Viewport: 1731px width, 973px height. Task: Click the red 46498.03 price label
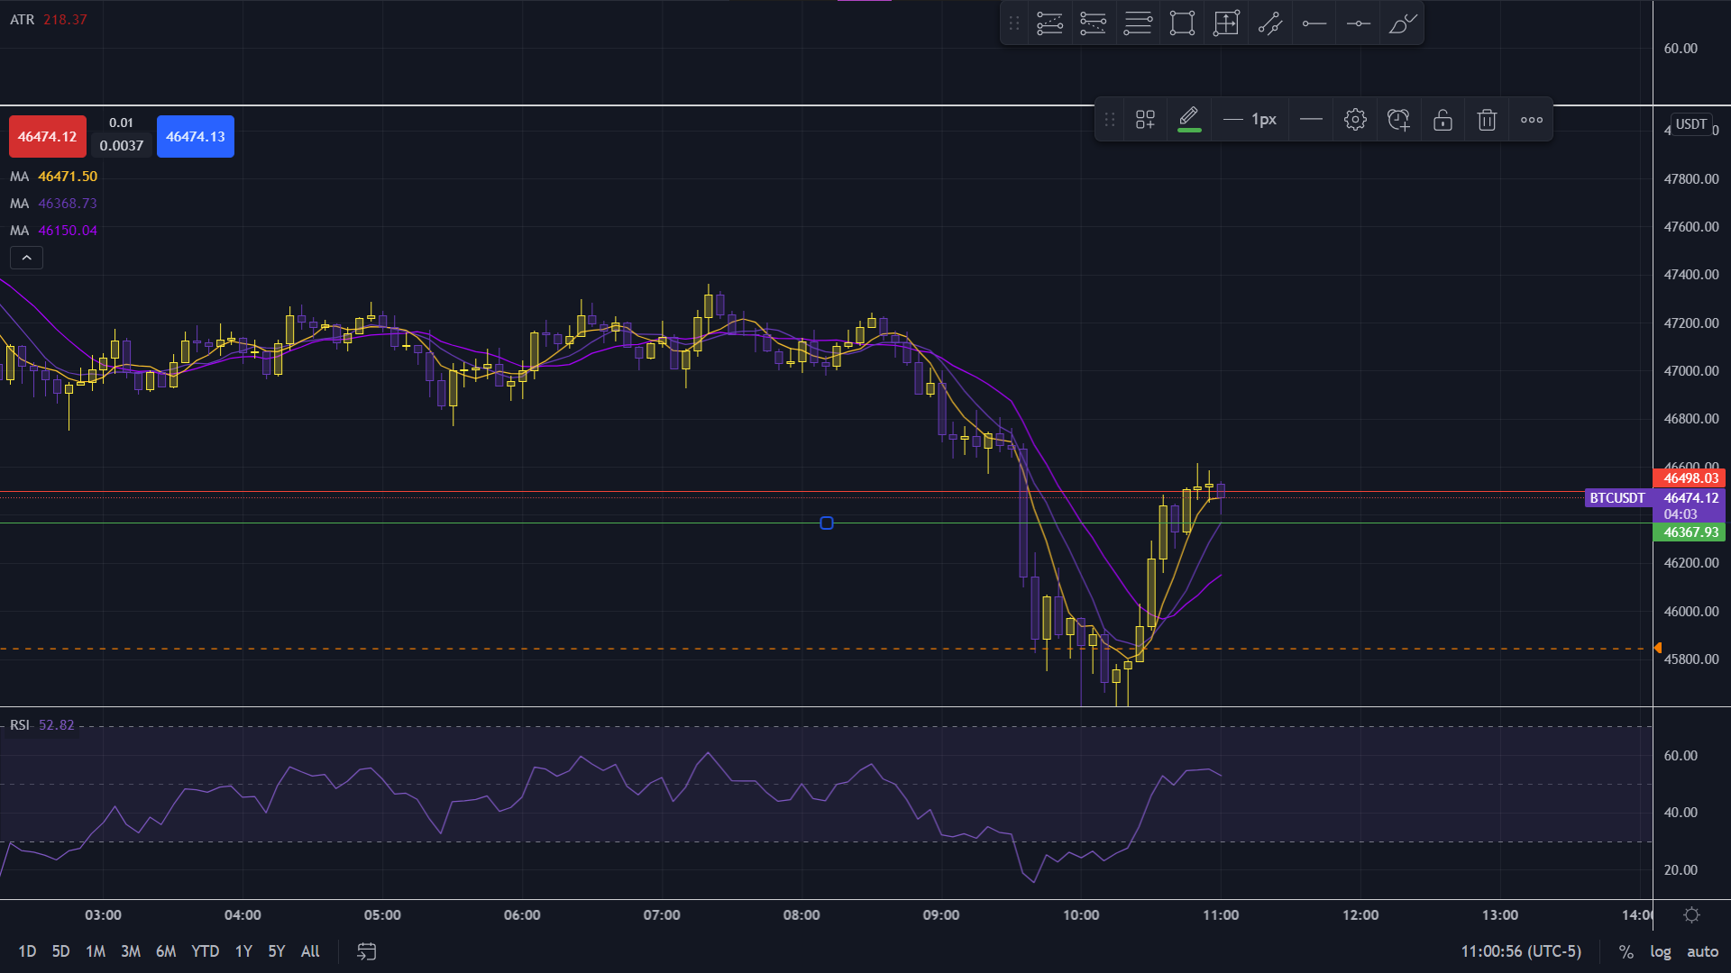pyautogui.click(x=1690, y=478)
